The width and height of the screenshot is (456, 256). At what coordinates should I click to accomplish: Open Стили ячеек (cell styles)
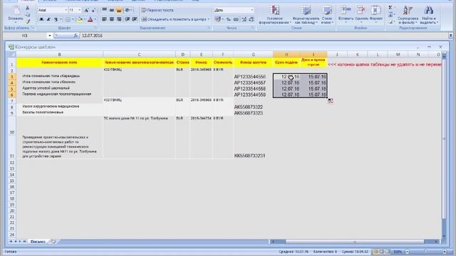pos(327,15)
